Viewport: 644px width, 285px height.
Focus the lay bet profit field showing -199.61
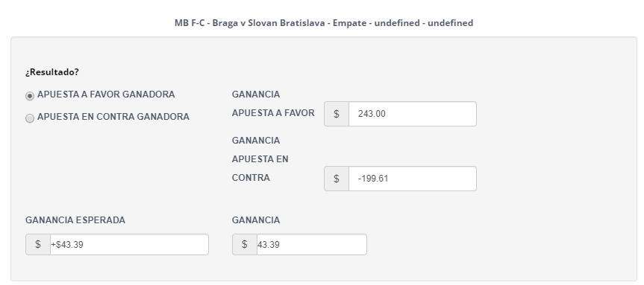pos(413,179)
